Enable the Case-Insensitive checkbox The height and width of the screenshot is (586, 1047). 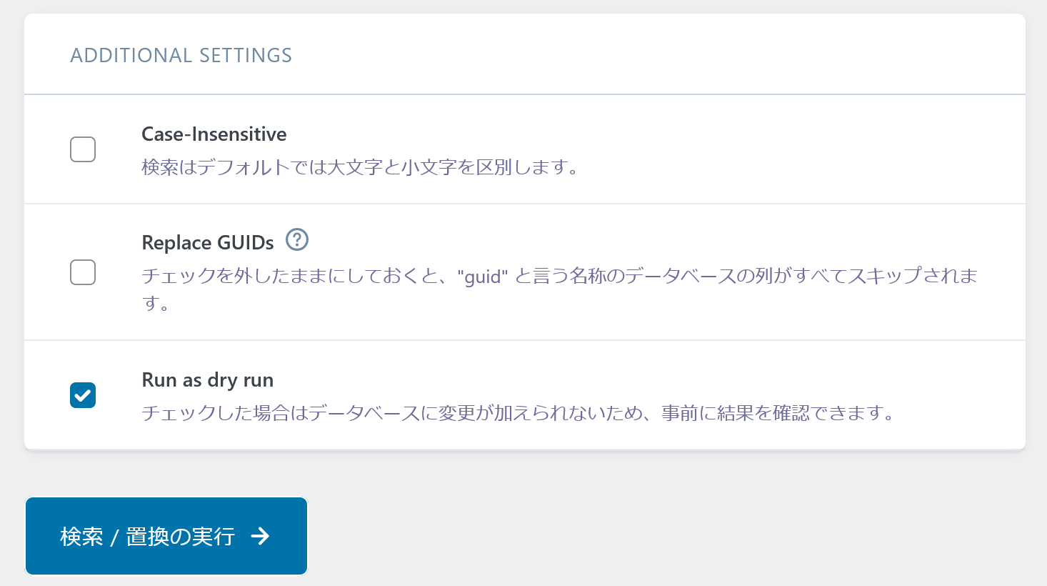(83, 149)
